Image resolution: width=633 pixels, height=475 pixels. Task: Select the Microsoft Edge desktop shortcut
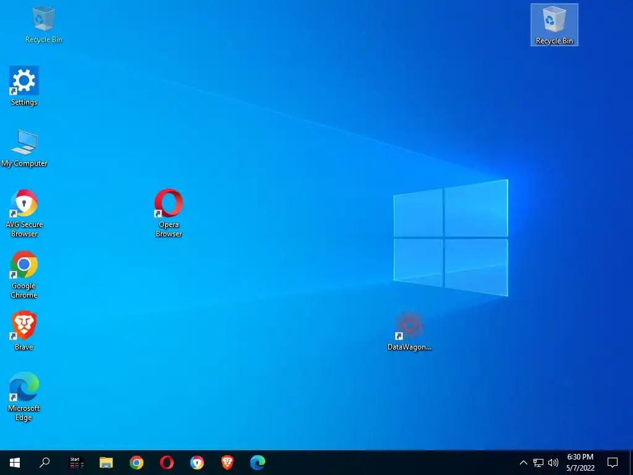24,397
